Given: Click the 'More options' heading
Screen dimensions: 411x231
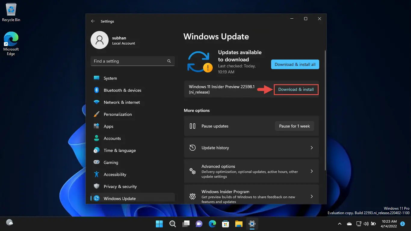Looking at the screenshot, I should [197, 110].
